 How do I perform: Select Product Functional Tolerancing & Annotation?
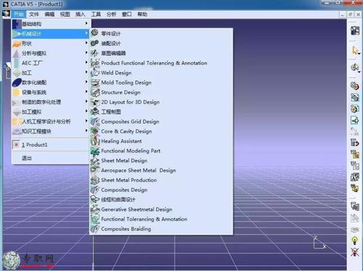154,63
